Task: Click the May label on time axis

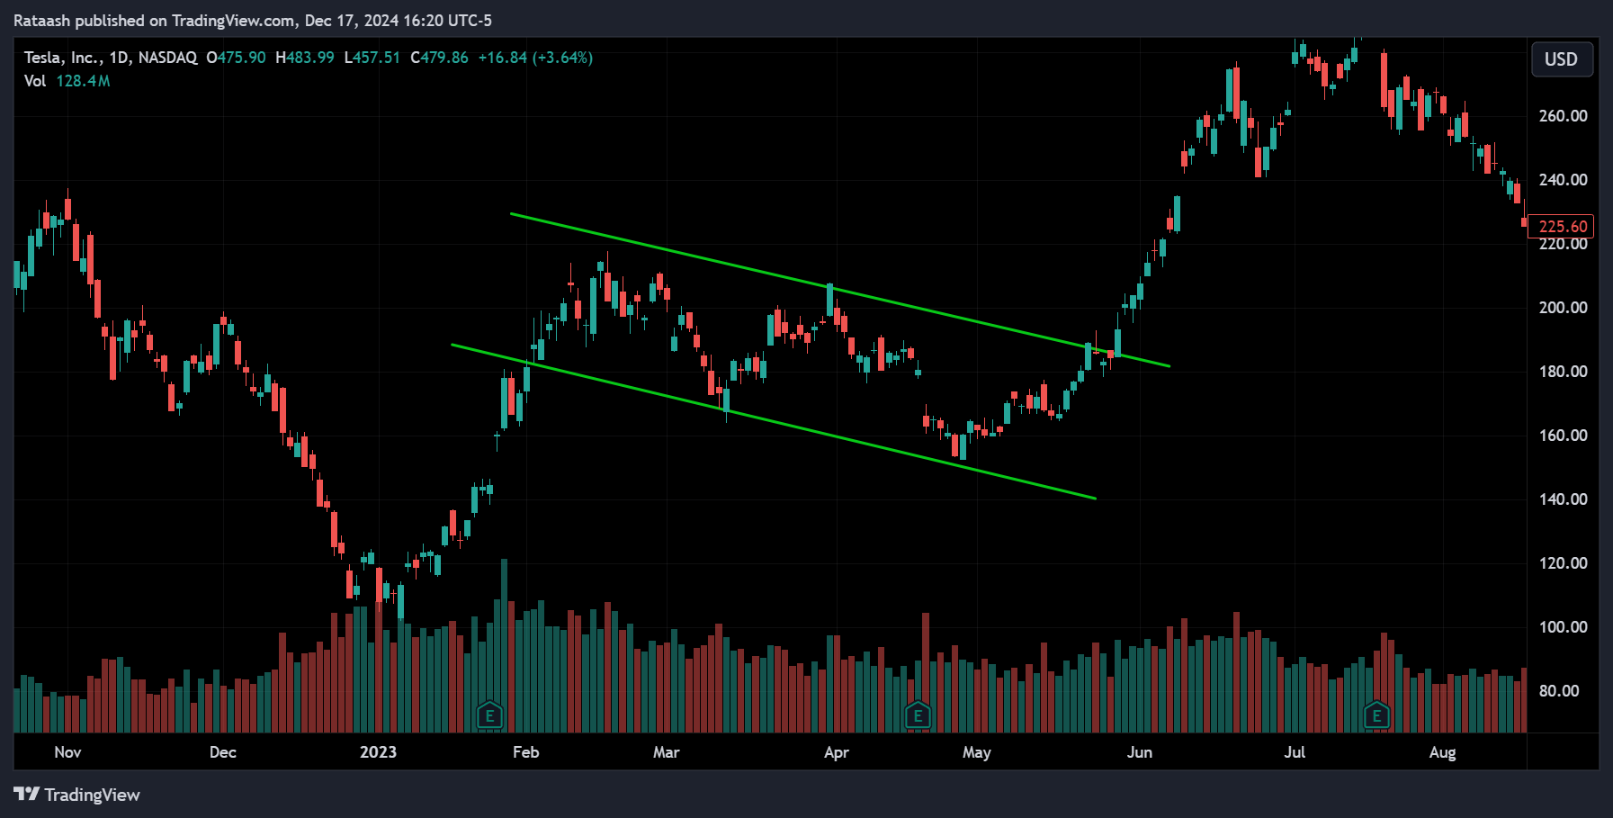Action: click(x=976, y=752)
